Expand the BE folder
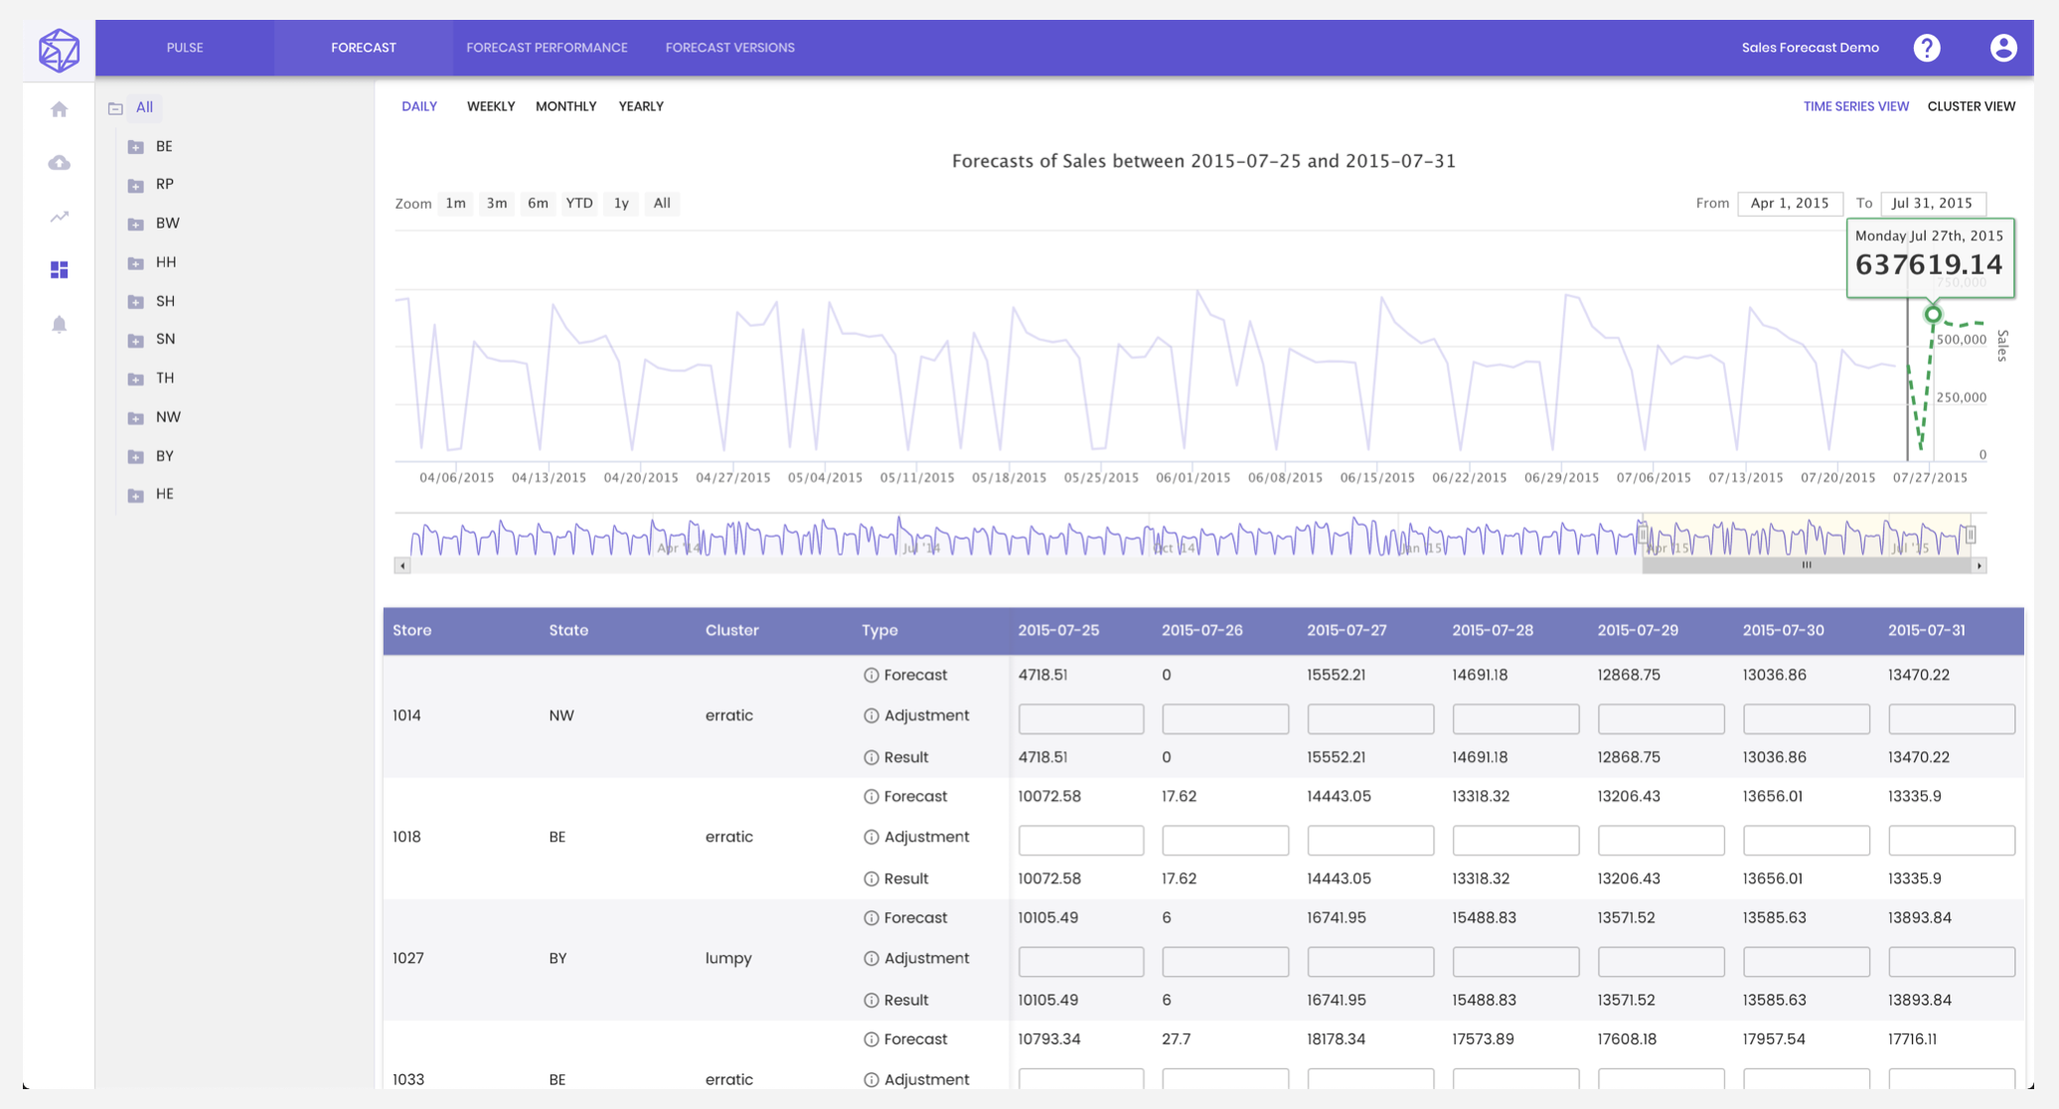The image size is (2059, 1109). pyautogui.click(x=136, y=147)
